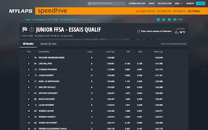Click the Laps column header
Viewport: 208px width, 130px height.
(90, 52)
